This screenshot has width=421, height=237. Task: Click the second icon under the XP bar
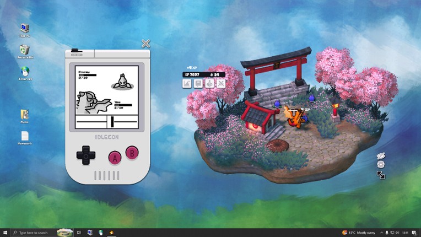click(198, 84)
